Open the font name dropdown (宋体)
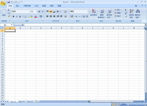 click(x=29, y=11)
